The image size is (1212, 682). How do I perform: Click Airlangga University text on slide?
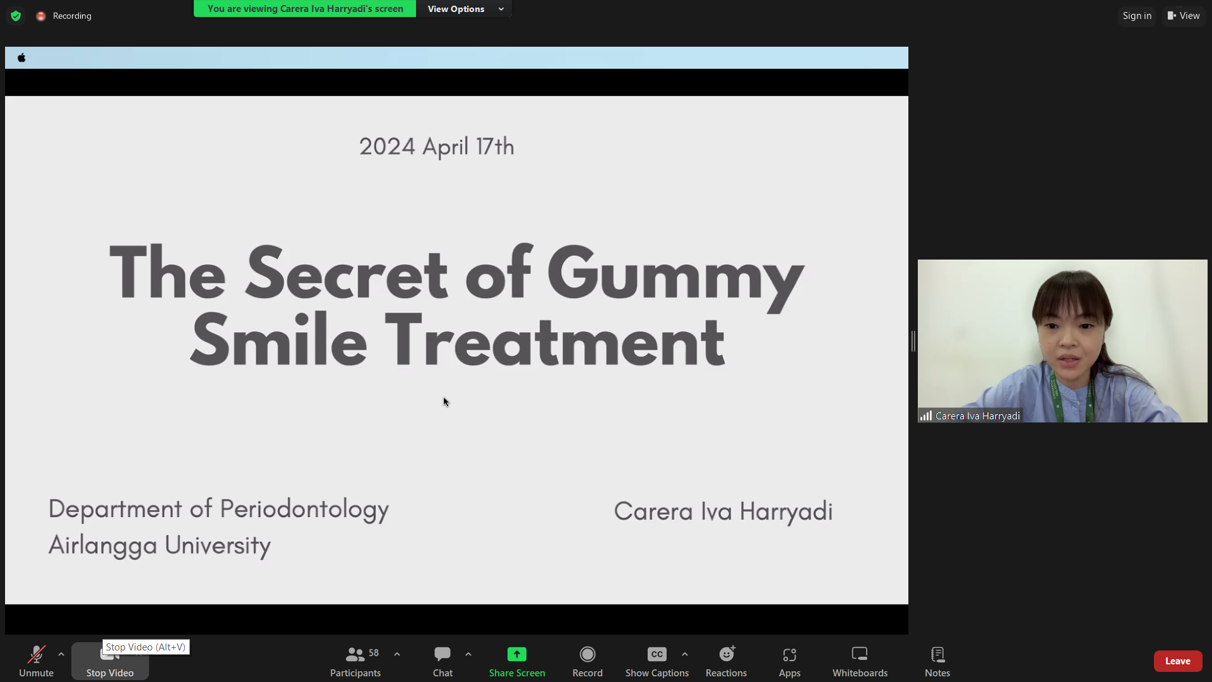click(160, 545)
